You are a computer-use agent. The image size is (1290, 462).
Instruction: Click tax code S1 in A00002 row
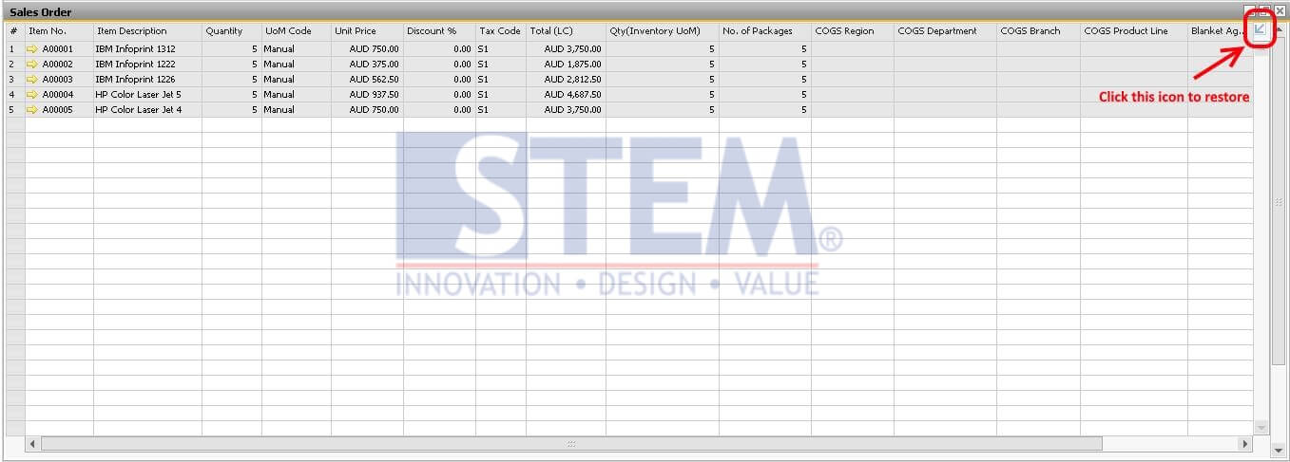(x=501, y=65)
